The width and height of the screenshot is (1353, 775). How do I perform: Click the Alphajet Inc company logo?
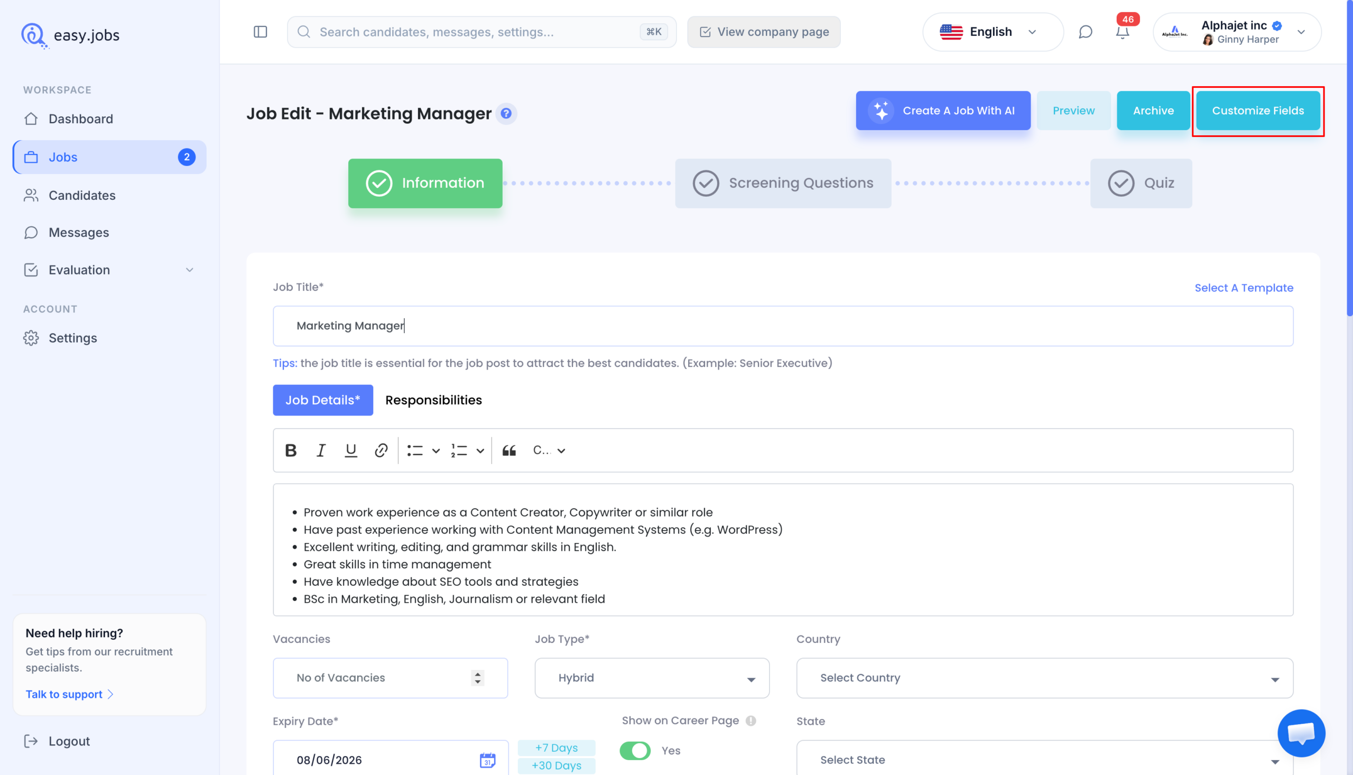(x=1174, y=32)
